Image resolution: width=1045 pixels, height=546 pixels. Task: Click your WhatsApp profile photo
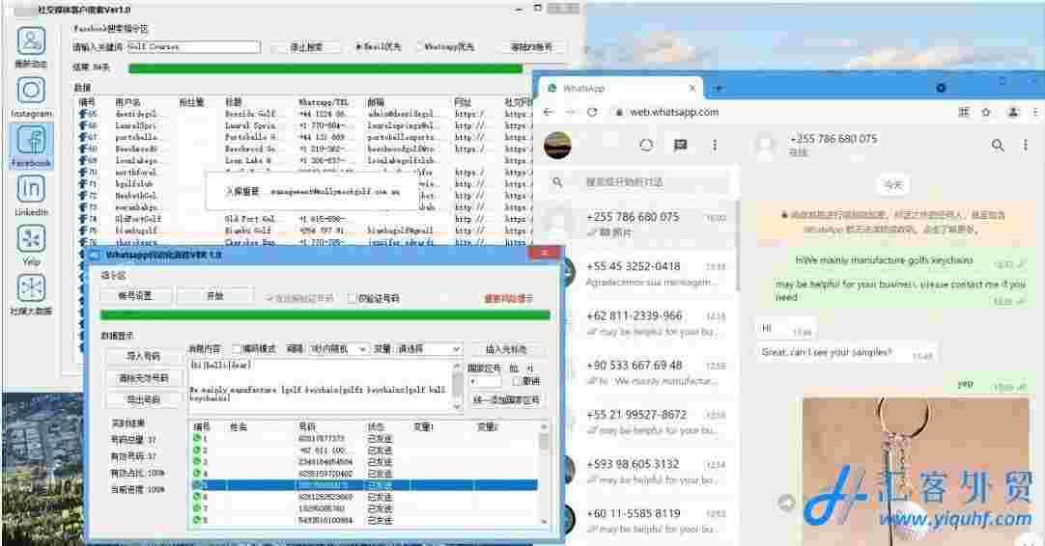click(x=558, y=145)
